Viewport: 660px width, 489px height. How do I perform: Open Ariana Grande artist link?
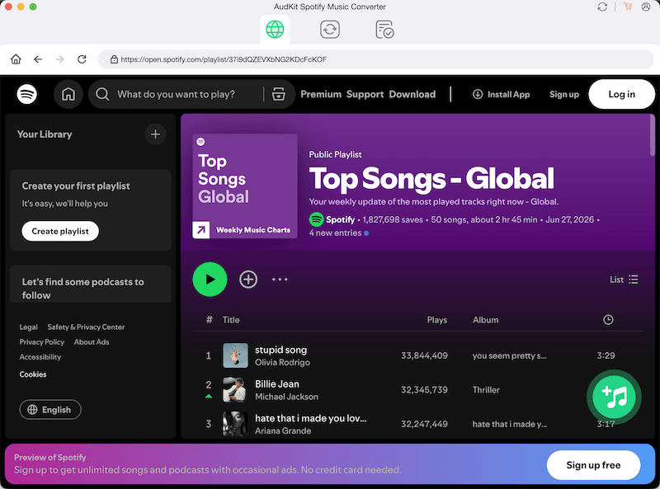pyautogui.click(x=283, y=430)
